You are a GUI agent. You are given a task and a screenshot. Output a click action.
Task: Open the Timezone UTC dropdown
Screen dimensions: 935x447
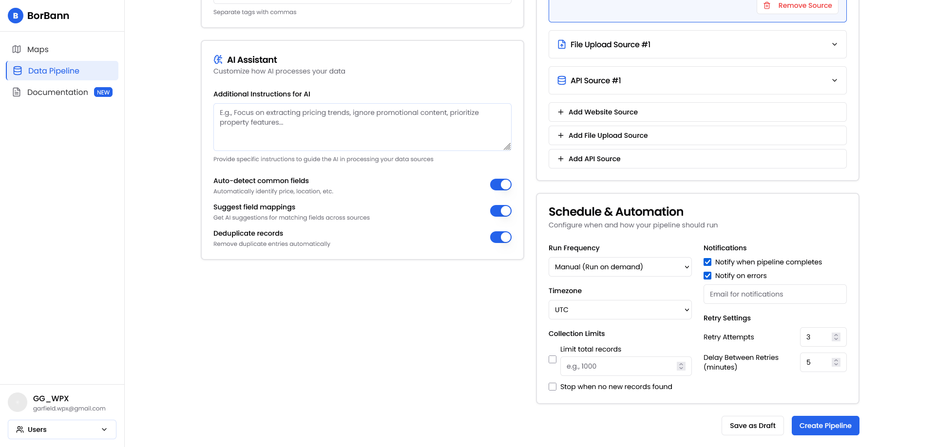[x=619, y=310]
